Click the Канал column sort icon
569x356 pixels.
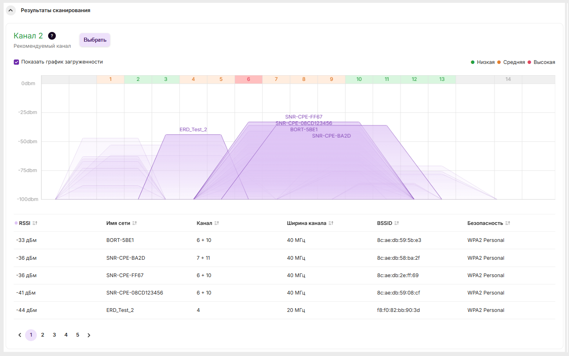pos(217,223)
